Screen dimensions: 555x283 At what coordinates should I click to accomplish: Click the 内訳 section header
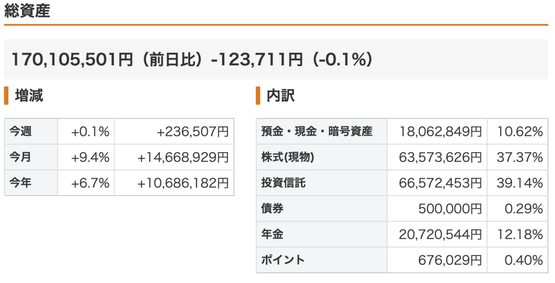[x=280, y=96]
